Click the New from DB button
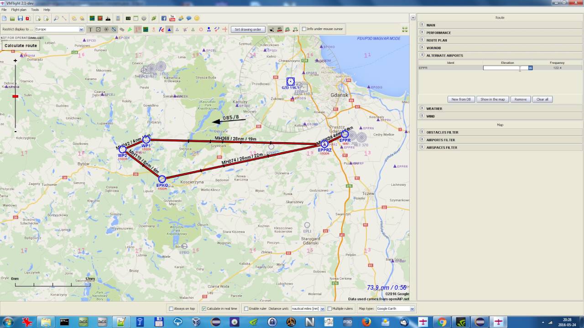584x328 pixels. (x=461, y=99)
